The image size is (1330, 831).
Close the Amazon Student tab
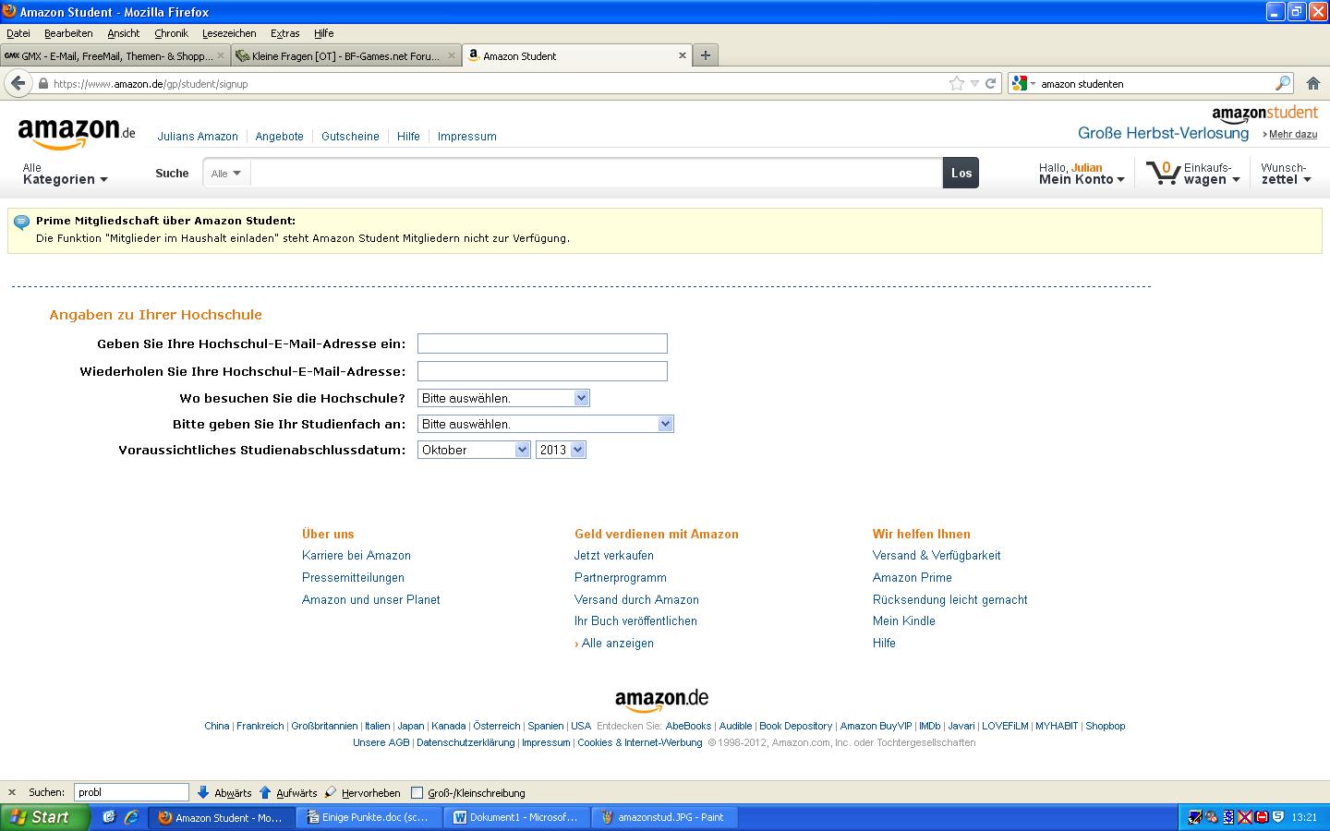tap(683, 55)
